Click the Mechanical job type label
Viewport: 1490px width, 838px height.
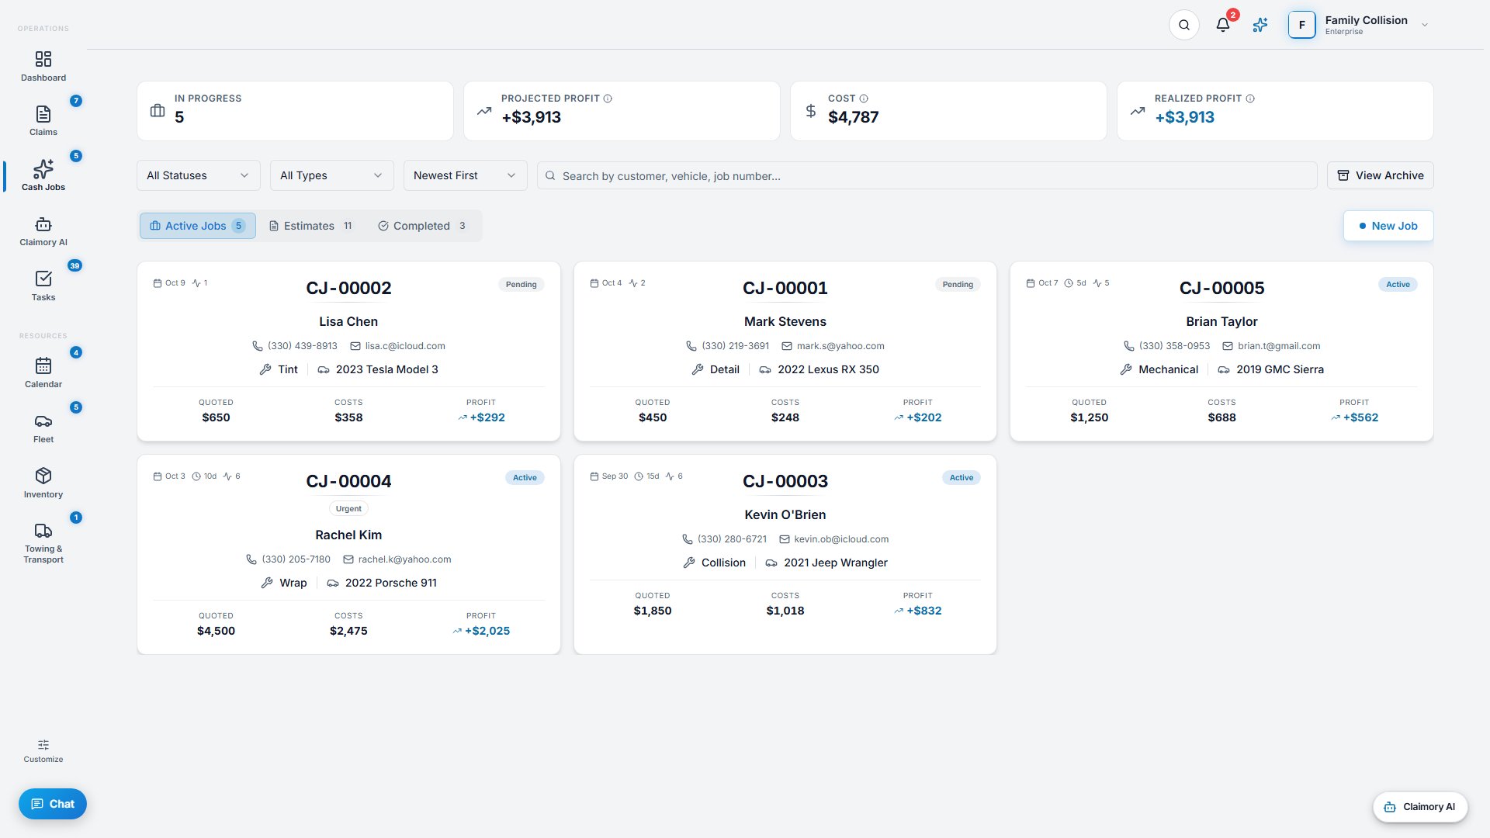click(1168, 369)
